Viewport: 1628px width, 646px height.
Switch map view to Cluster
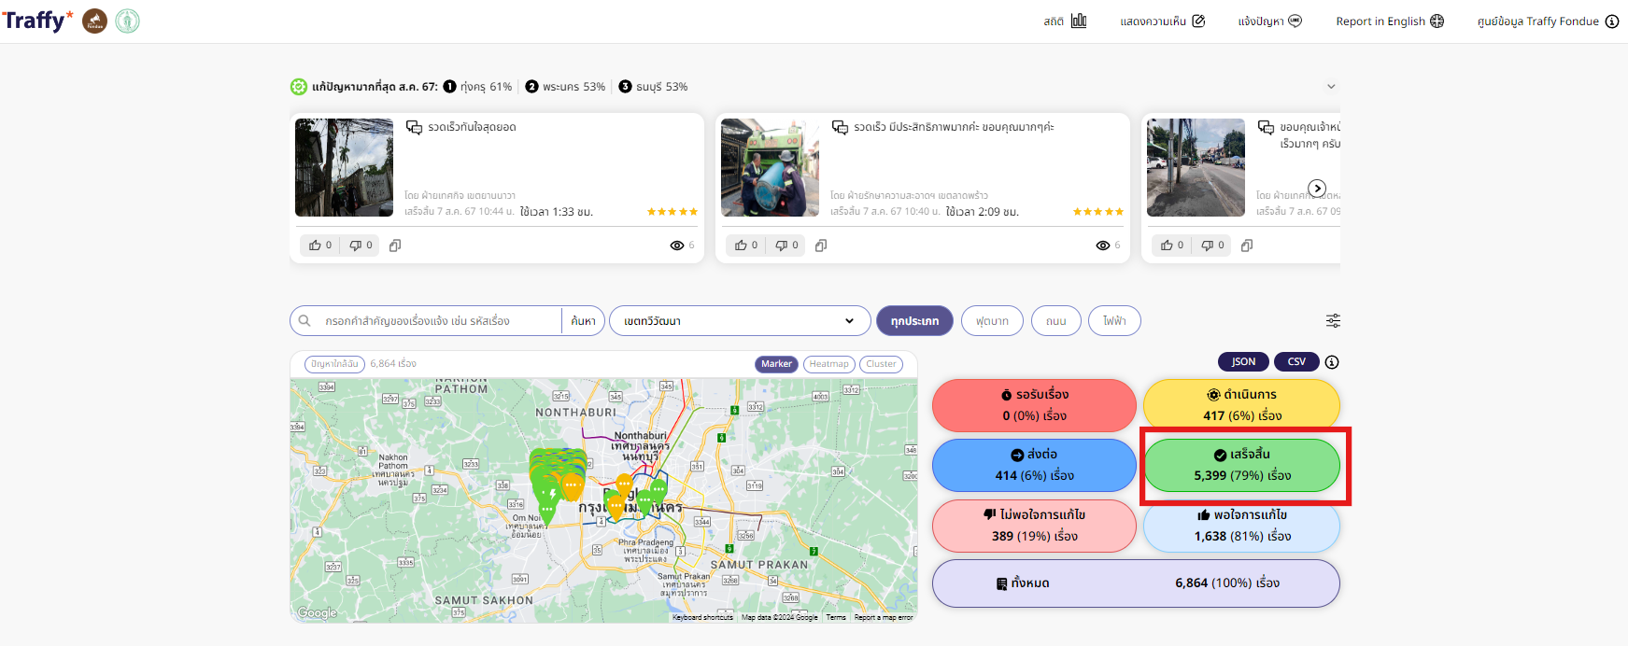tap(881, 364)
